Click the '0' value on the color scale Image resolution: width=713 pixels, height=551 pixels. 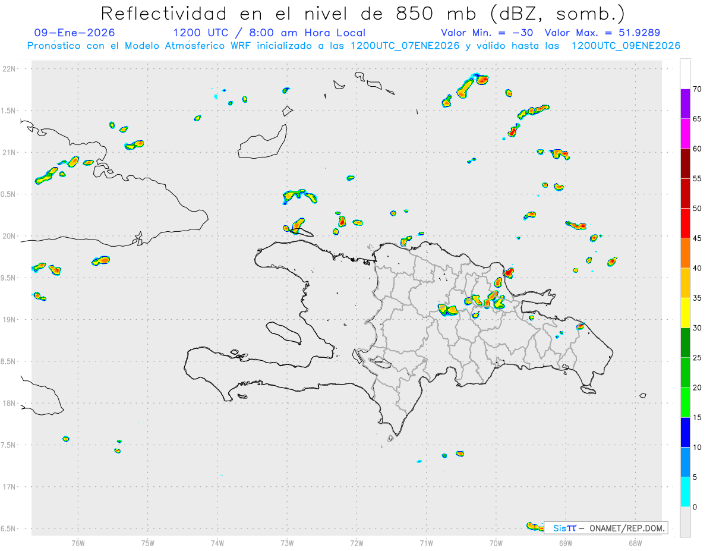[x=695, y=507]
